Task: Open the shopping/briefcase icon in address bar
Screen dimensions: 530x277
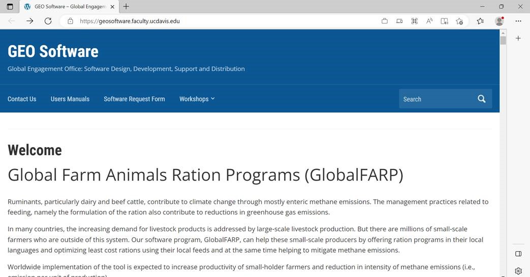Action: pyautogui.click(x=385, y=21)
